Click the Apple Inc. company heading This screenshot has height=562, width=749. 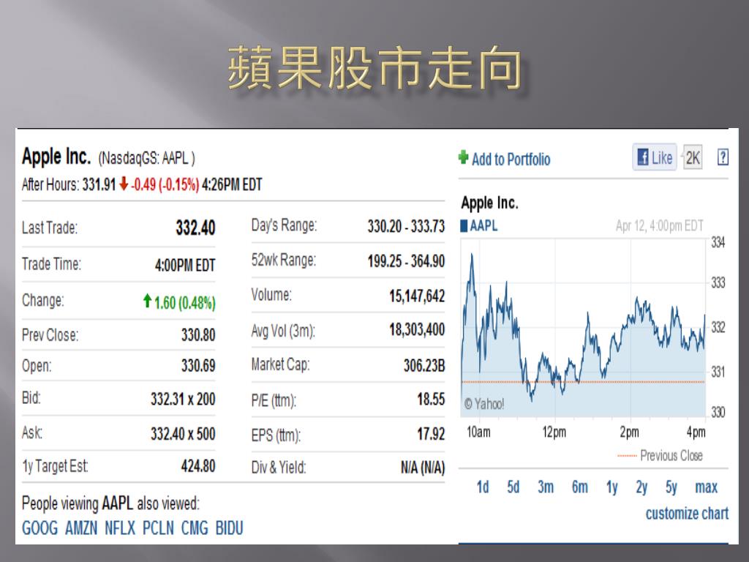pos(56,157)
